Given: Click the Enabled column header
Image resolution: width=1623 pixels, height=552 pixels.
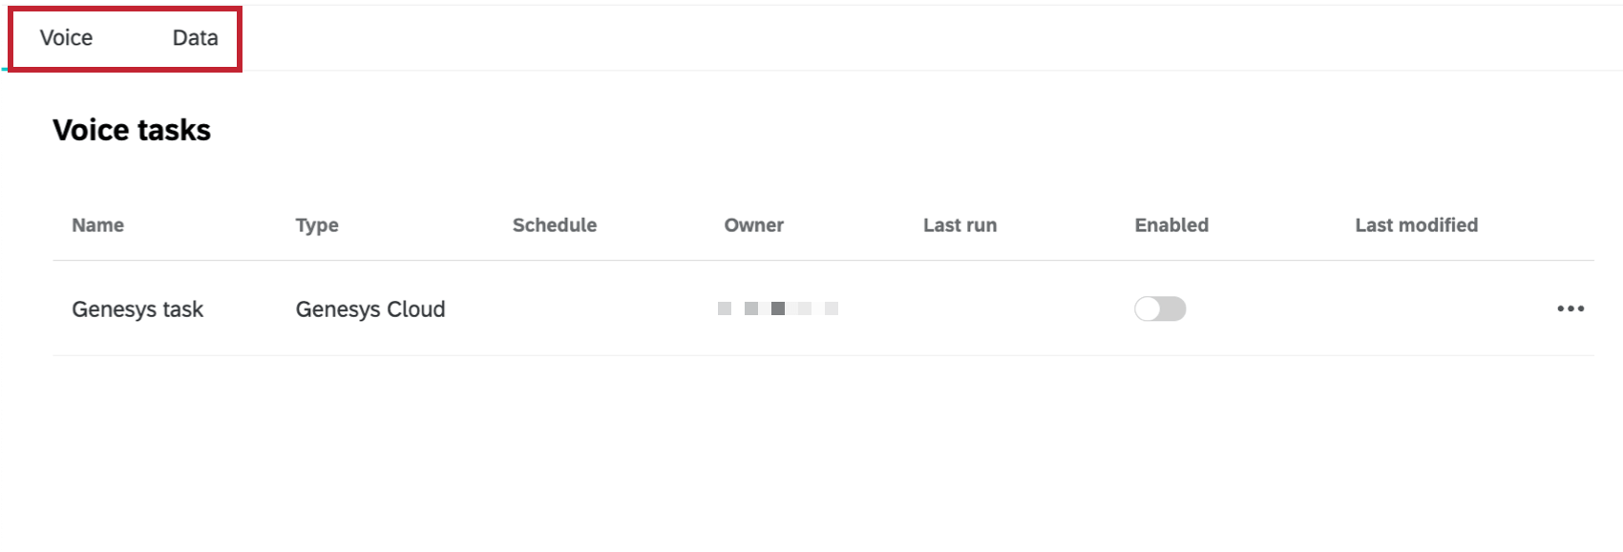Looking at the screenshot, I should pos(1171,225).
